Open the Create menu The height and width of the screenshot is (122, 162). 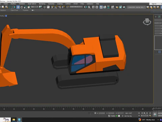point(6,4)
